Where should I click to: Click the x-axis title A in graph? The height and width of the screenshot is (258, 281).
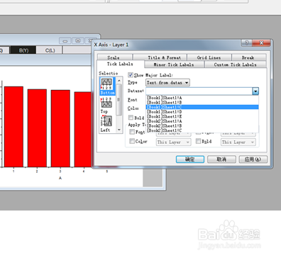tap(60, 178)
